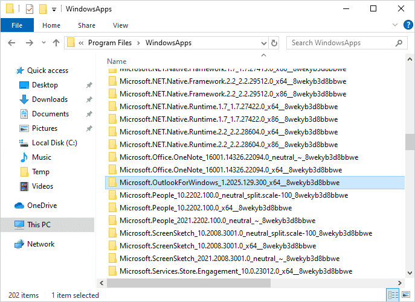Open the Temp folder in navigation pane
The image size is (415, 302).
(x=40, y=172)
